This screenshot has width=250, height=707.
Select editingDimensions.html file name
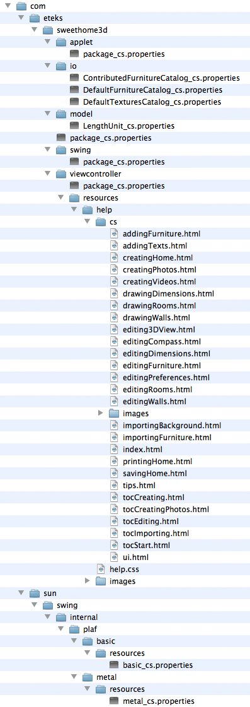166,353
